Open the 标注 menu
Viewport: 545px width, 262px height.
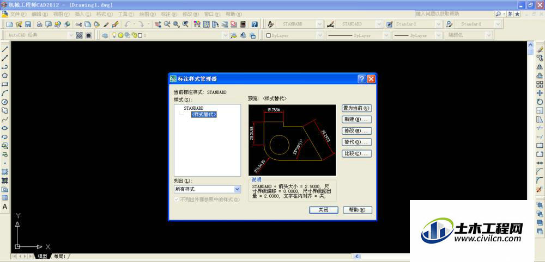(169, 14)
